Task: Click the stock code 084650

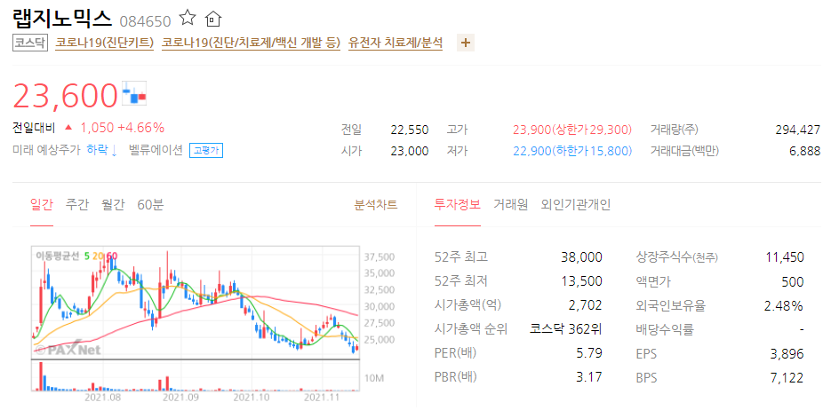Action: (145, 21)
